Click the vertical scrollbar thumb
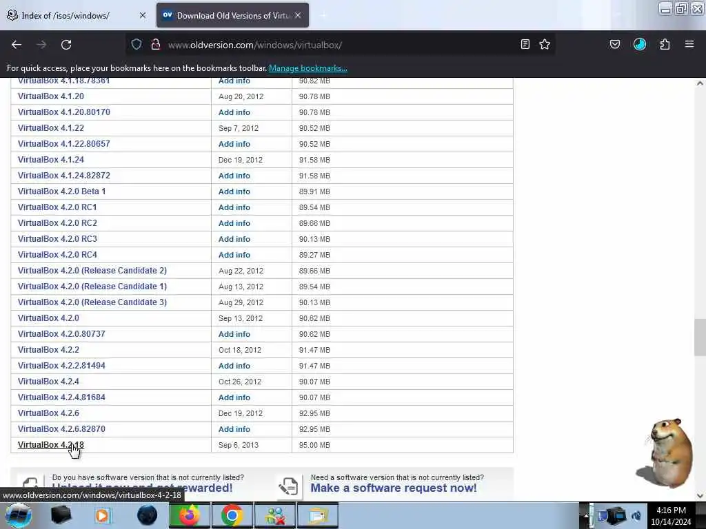The image size is (706, 529). (700, 338)
